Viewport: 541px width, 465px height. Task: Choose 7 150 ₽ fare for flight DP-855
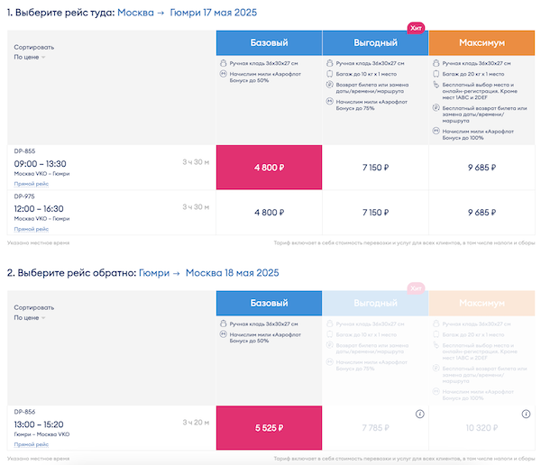click(x=375, y=167)
